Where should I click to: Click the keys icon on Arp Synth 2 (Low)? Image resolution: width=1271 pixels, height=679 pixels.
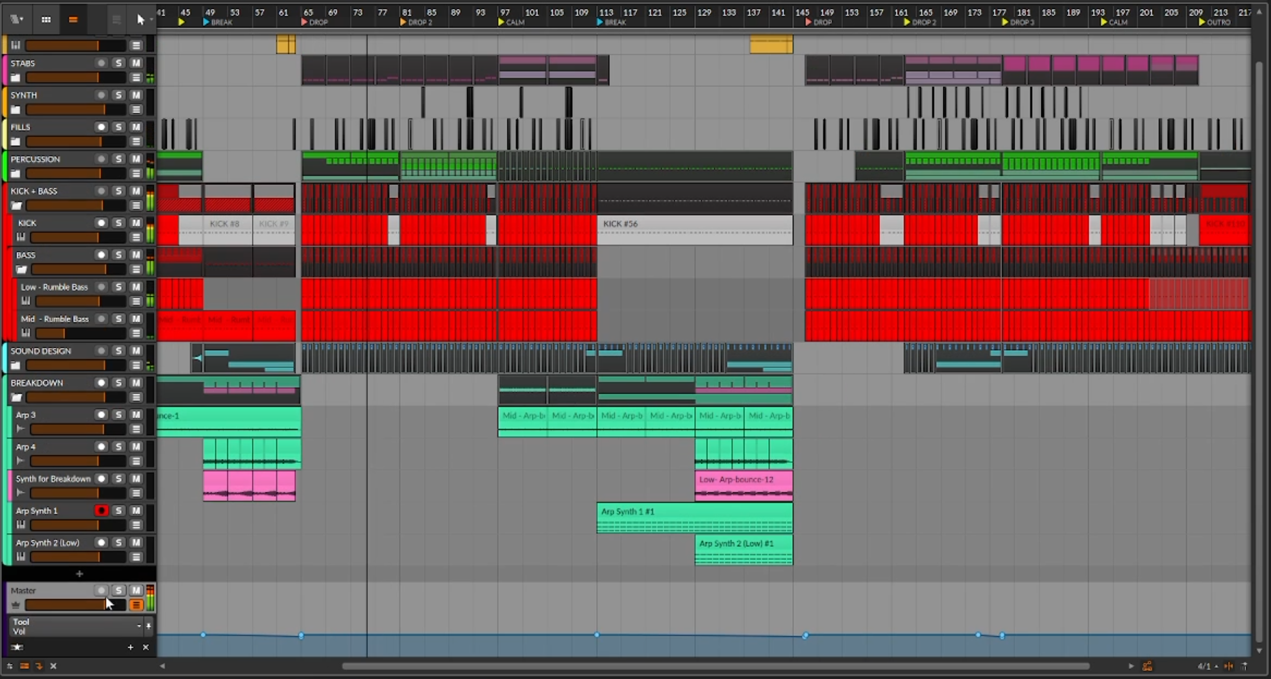click(21, 557)
